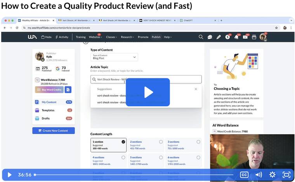Click the search magnifier in WA navbar
The image size is (295, 182).
click(x=201, y=37)
